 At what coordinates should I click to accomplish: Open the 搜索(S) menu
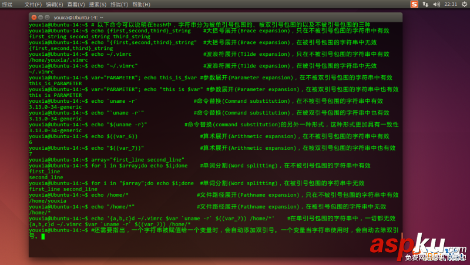click(98, 5)
